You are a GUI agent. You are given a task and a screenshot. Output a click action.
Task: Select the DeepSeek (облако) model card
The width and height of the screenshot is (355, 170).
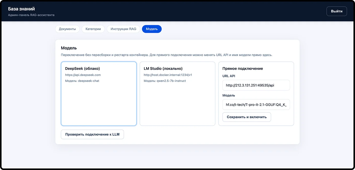coord(99,94)
